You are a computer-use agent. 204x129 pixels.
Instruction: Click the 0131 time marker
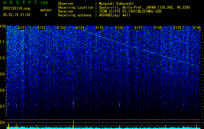22,28
